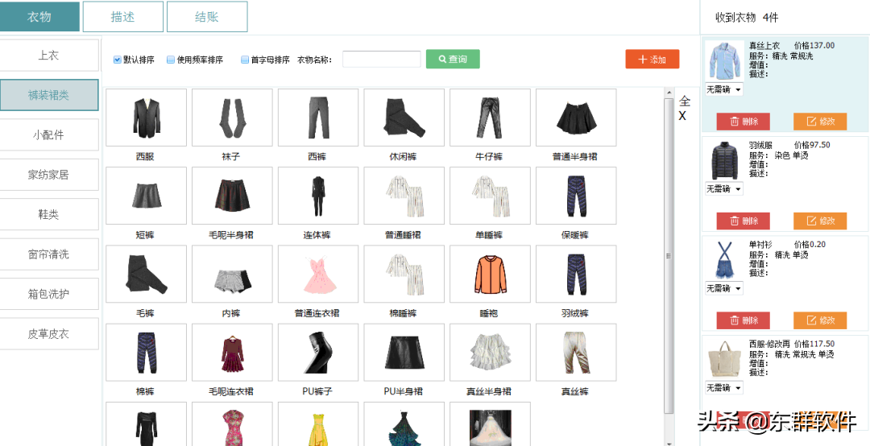Viewport: 870px width, 446px height.
Task: Open the 皮草皮衣 category
Action: point(49,334)
